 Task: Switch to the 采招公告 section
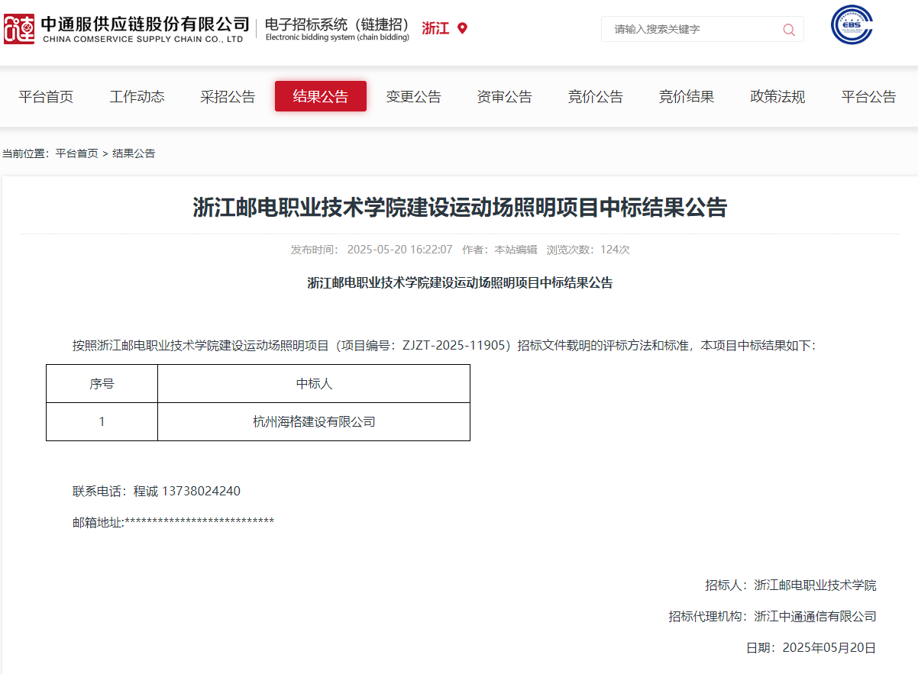228,96
